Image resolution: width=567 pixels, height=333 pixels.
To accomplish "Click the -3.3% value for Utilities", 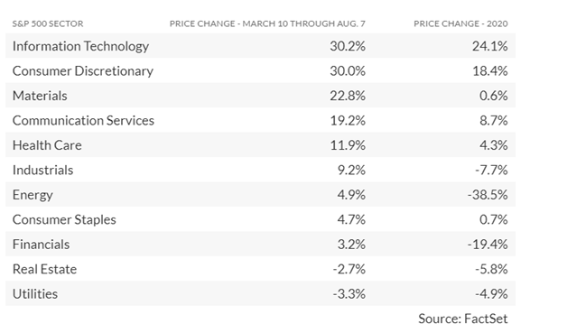I will tap(349, 294).
